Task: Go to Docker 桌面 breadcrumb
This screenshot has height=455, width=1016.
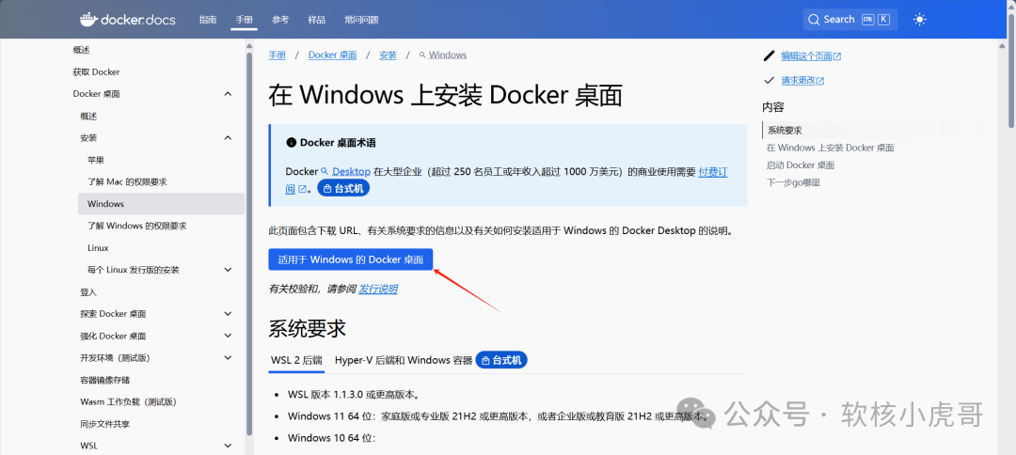Action: click(332, 55)
